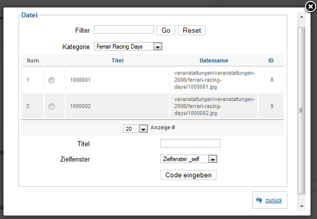The image size is (317, 219).
Task: Click the Num column header
Action: click(x=33, y=60)
